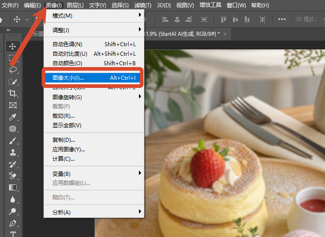Screen dimensions: 325x237
Task: Select the Dodge tool
Action: tap(13, 211)
